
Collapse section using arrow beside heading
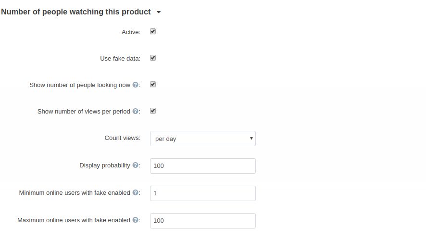point(159,12)
